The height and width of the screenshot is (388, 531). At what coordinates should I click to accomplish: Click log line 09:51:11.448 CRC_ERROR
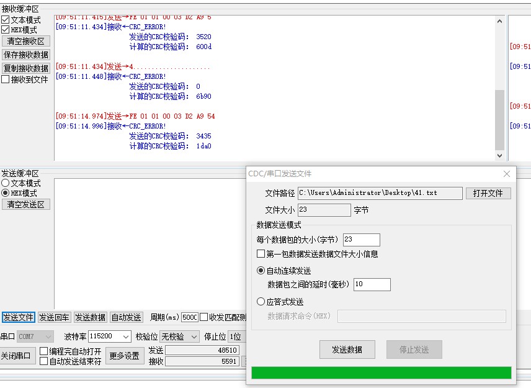(x=111, y=76)
